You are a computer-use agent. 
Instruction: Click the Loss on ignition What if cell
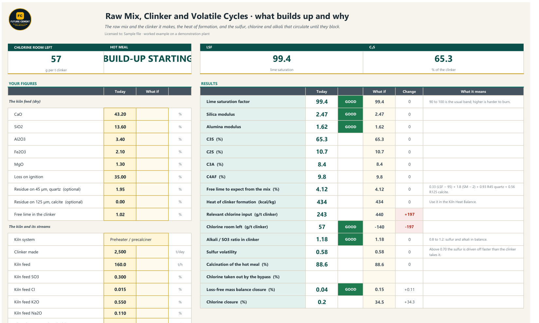click(x=152, y=177)
